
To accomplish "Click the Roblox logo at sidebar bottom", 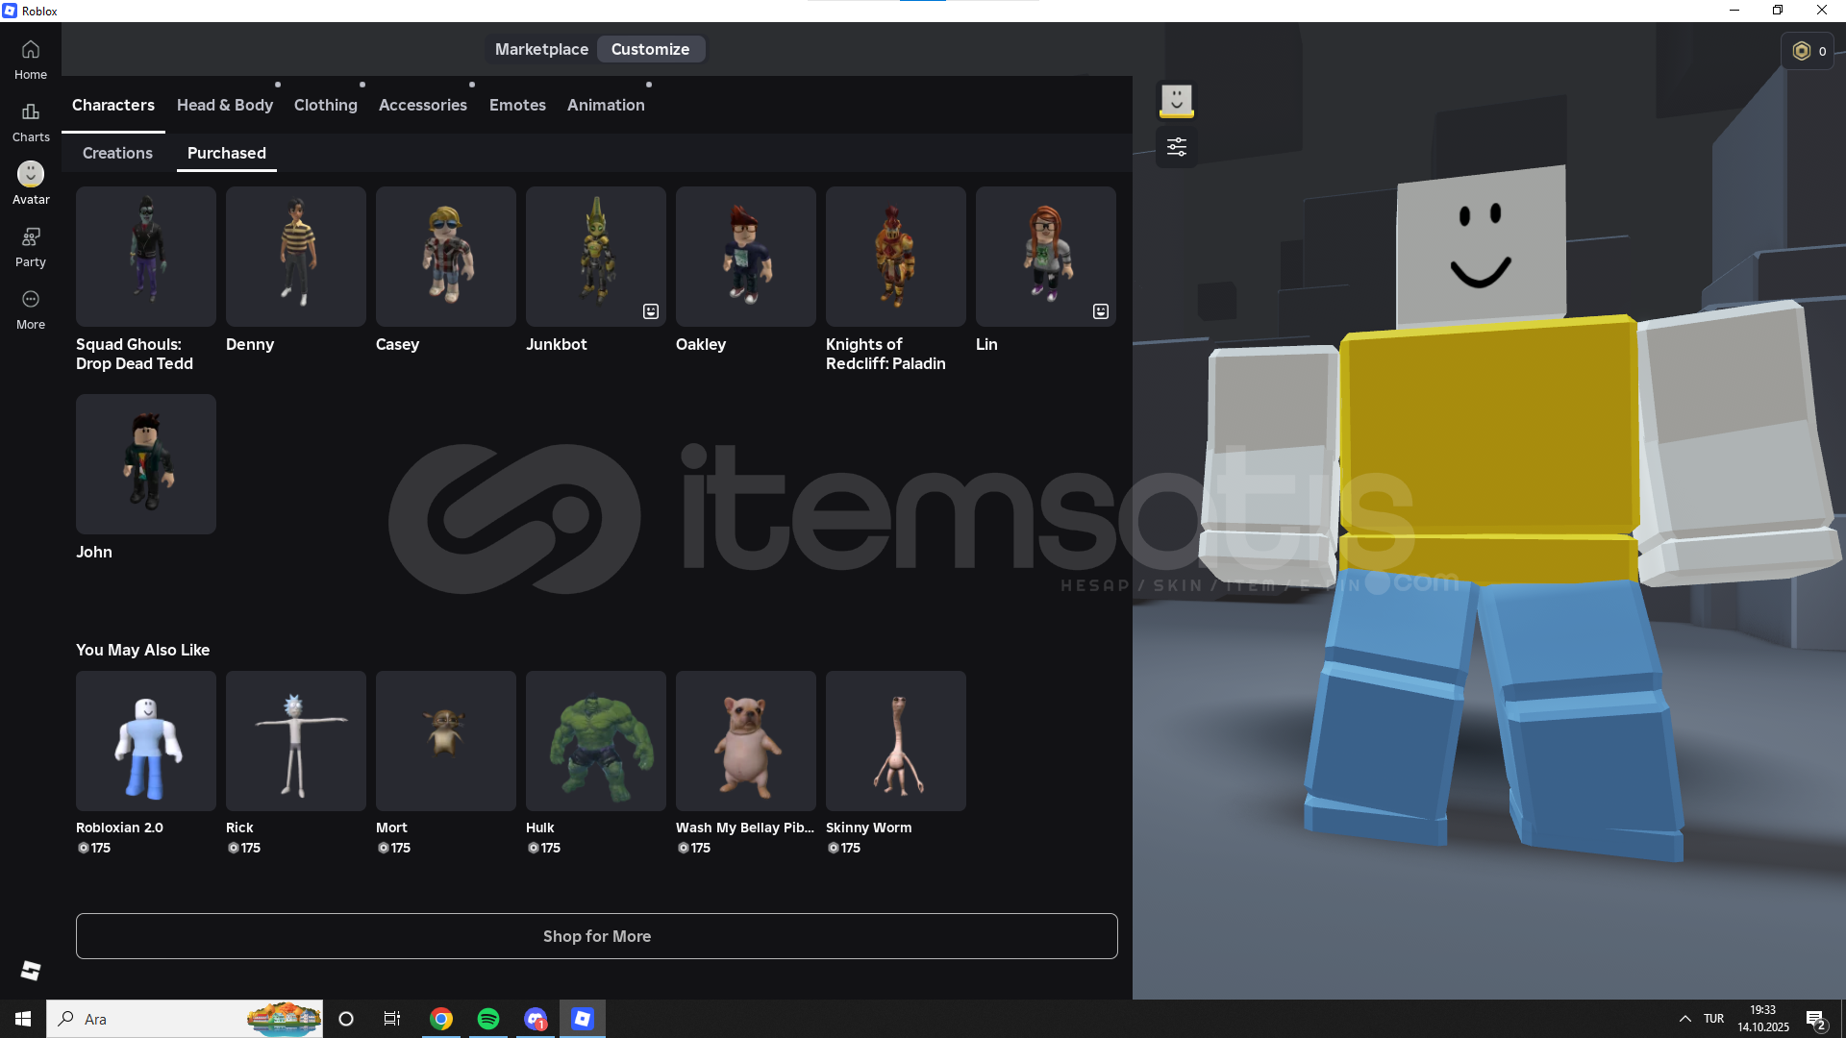I will pyautogui.click(x=31, y=971).
